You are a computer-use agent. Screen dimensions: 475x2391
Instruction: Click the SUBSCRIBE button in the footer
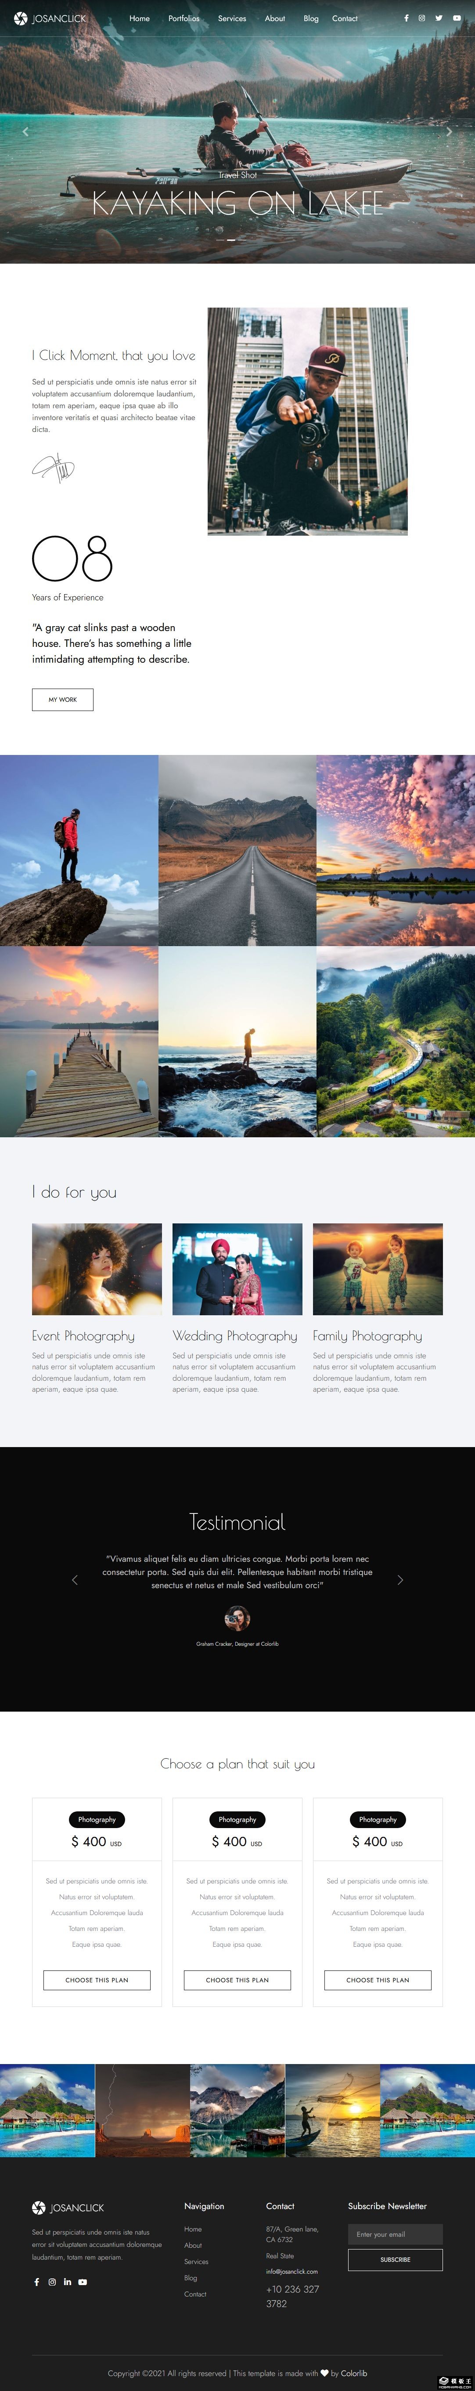[395, 2259]
